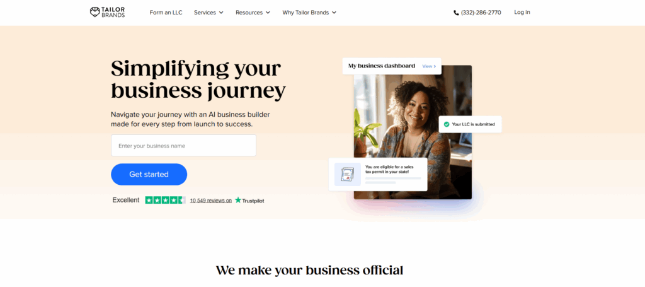
Task: Click the My business dashboard card
Action: click(x=392, y=66)
